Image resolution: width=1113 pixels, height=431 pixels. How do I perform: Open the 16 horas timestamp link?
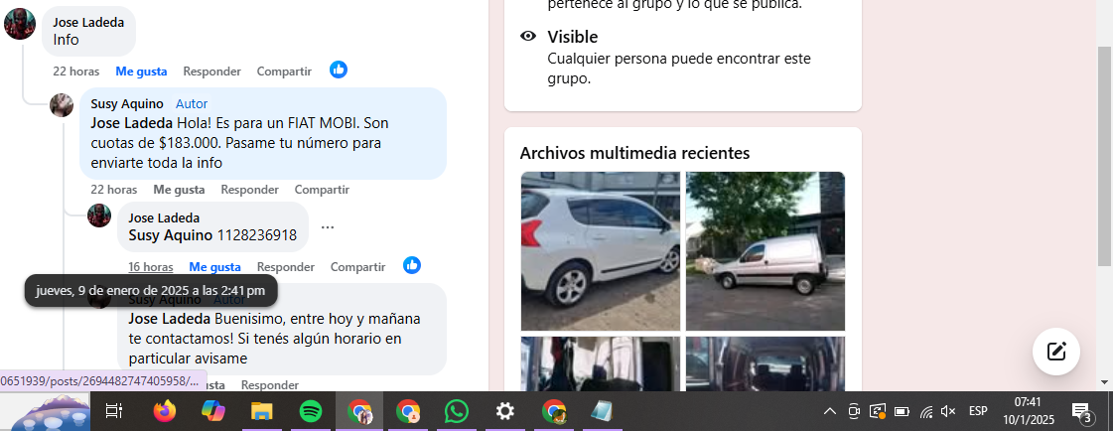click(x=151, y=267)
